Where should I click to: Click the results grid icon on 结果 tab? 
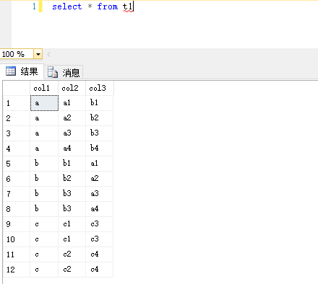pyautogui.click(x=11, y=71)
